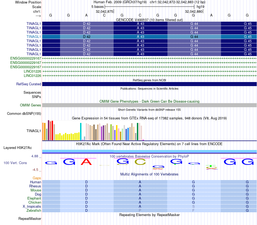
Task: Click the Scale track label
Action: (37, 7)
